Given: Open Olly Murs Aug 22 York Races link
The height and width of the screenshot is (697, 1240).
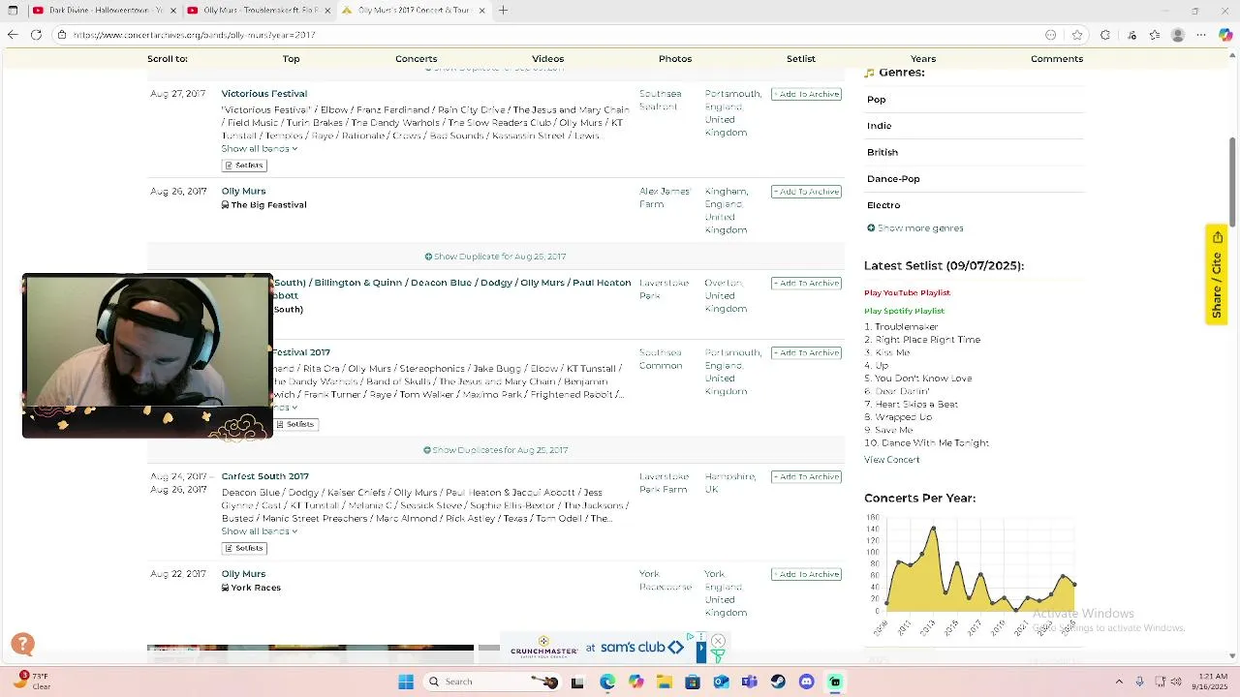Looking at the screenshot, I should point(243,574).
